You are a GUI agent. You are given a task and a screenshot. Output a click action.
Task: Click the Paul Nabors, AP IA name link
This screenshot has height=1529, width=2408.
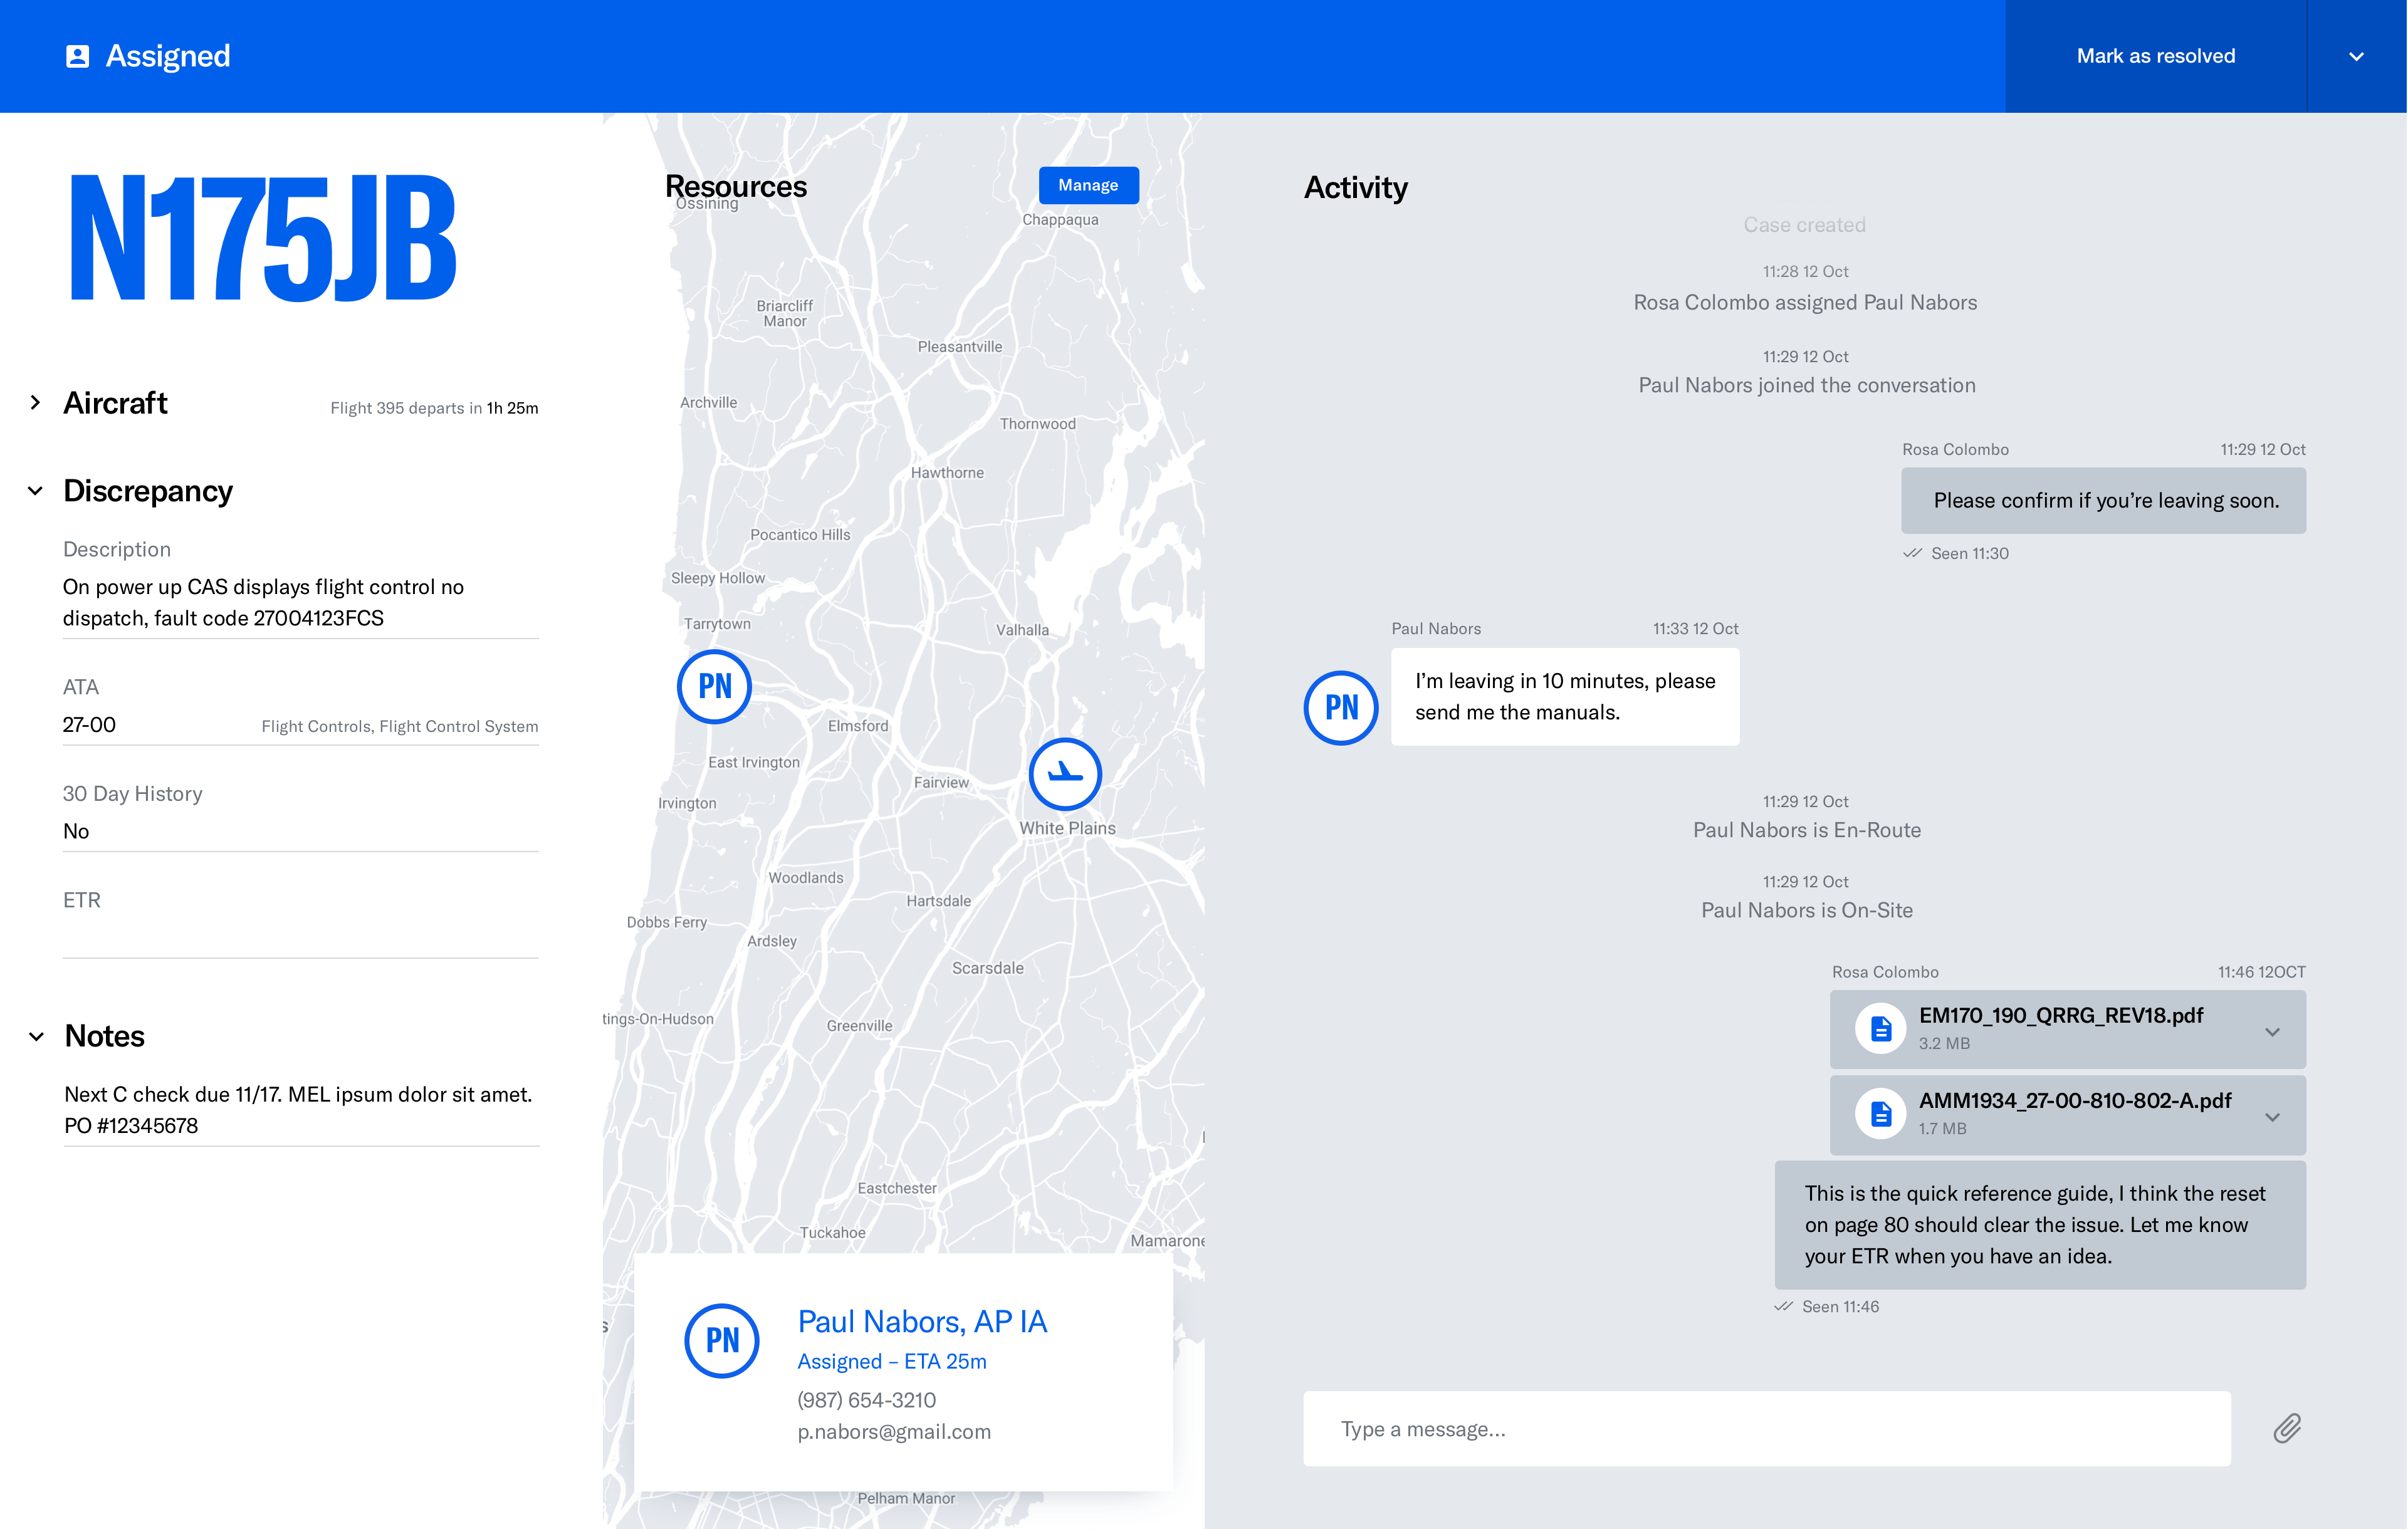[x=921, y=1322]
